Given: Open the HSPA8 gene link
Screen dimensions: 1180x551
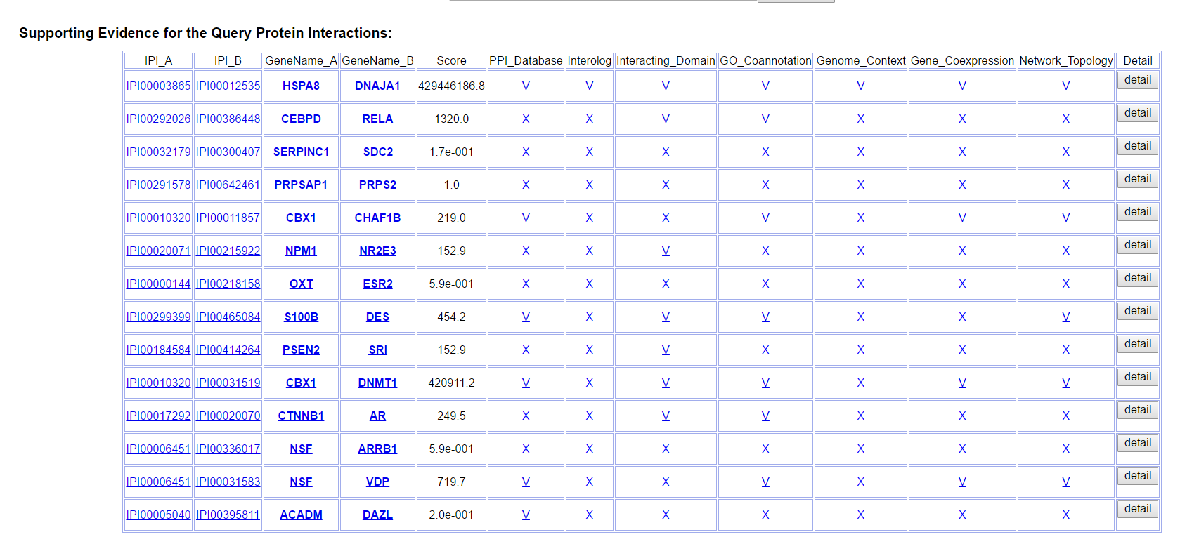Looking at the screenshot, I should (x=301, y=86).
